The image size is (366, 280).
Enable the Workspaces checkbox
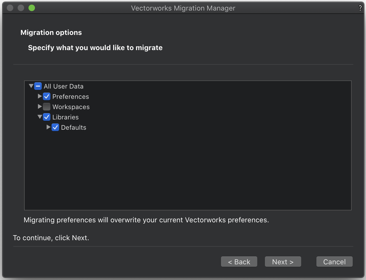(x=47, y=107)
